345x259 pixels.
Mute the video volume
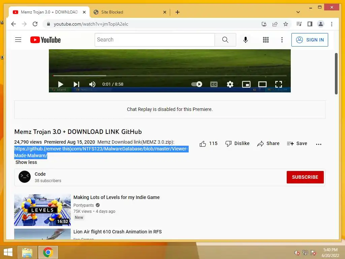[x=92, y=84]
